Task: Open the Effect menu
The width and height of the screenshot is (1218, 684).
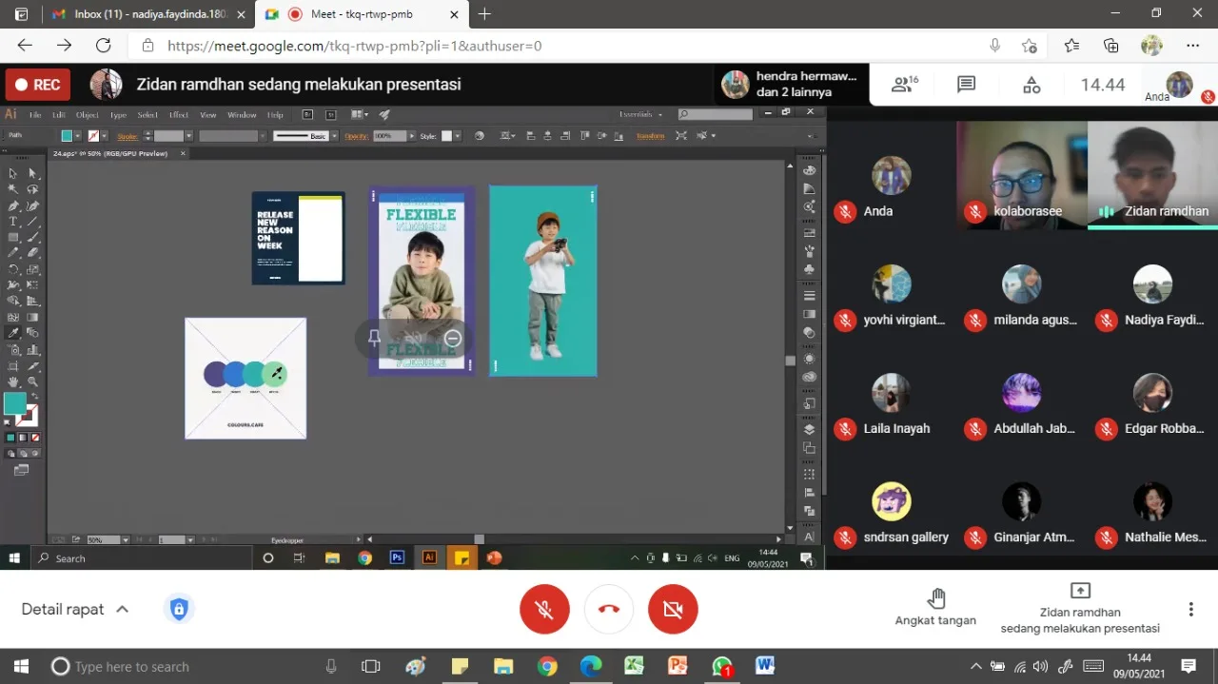Action: [179, 115]
